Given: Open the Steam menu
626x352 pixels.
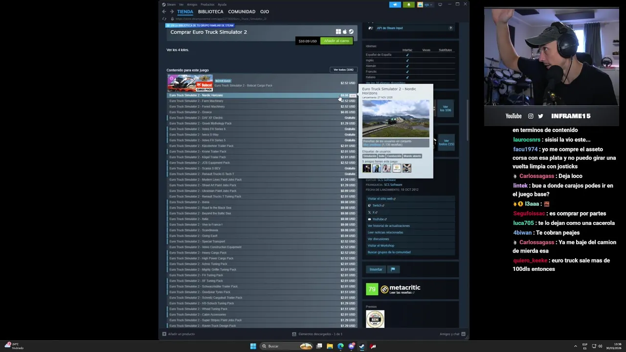Looking at the screenshot, I should [171, 4].
